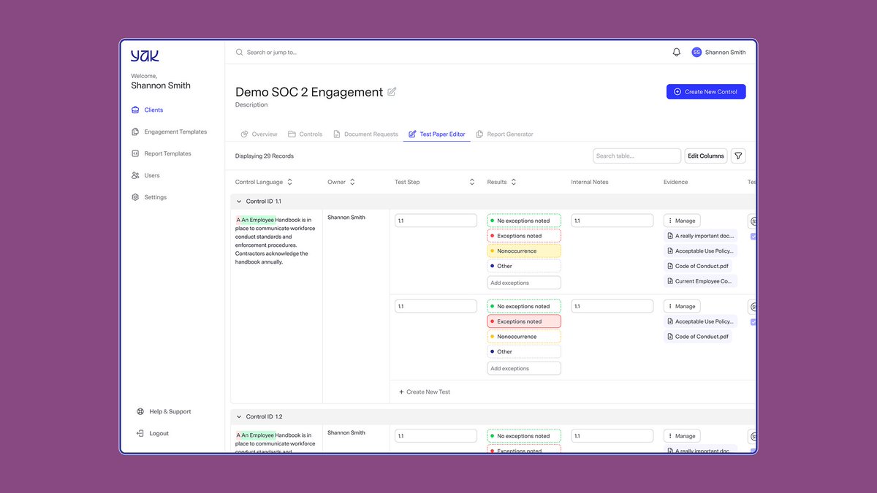Select highlighted 'Exceptions noted' in Control 1.1's second test

coord(524,321)
